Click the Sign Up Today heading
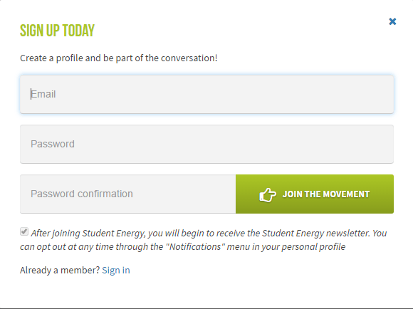Image resolution: width=413 pixels, height=309 pixels. pos(57,31)
